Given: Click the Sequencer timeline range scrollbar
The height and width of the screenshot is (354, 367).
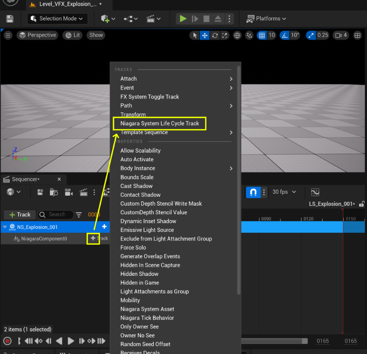Looking at the screenshot, I should [275, 341].
